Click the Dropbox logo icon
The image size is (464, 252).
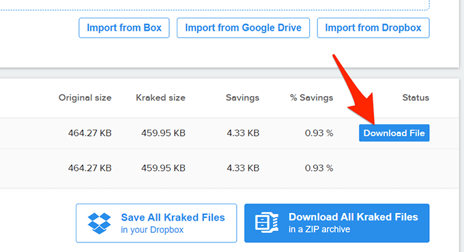(99, 223)
